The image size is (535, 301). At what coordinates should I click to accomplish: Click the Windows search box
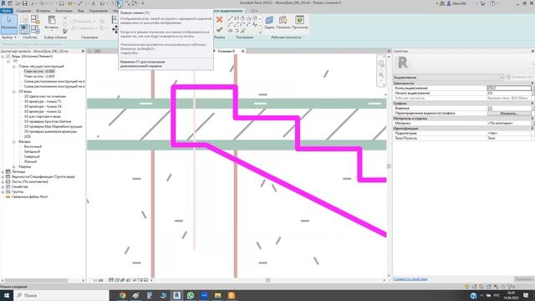(x=61, y=295)
